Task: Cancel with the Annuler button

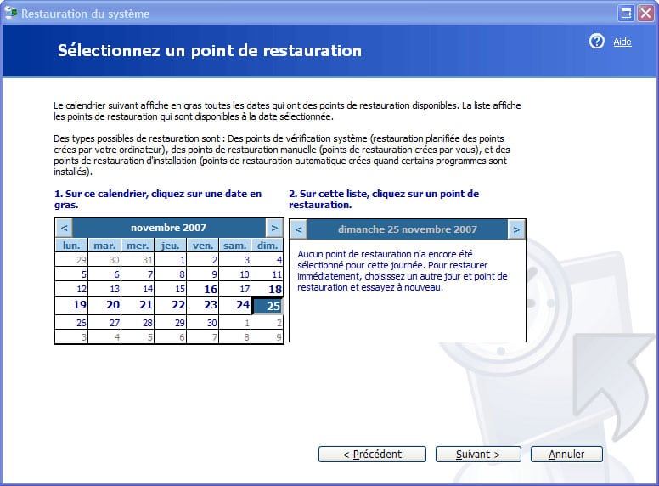Action: click(x=566, y=455)
